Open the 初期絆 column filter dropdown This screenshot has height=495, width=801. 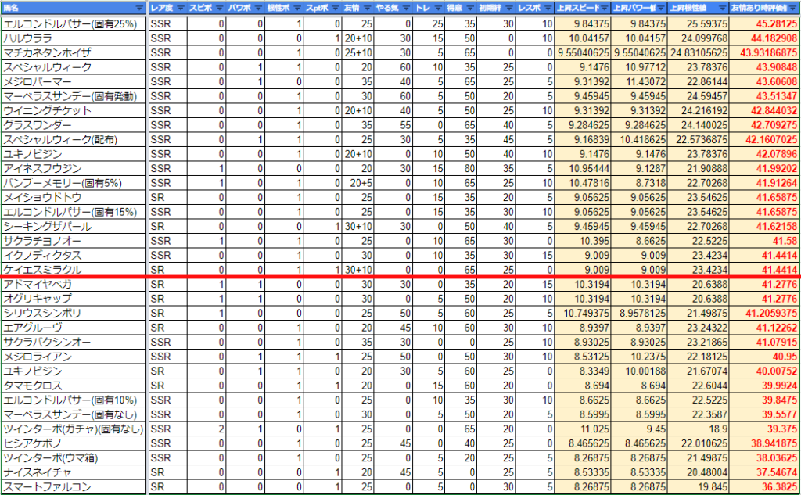coord(508,8)
